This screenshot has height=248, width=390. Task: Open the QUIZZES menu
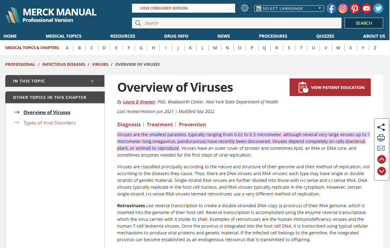pos(325,36)
